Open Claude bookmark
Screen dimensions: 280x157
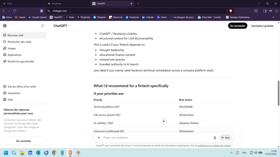[20, 17]
